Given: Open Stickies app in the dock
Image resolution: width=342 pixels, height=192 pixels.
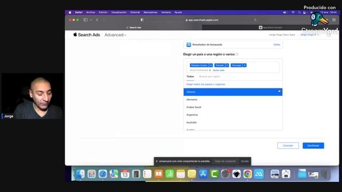Looking at the screenshot, I should click(x=192, y=174).
